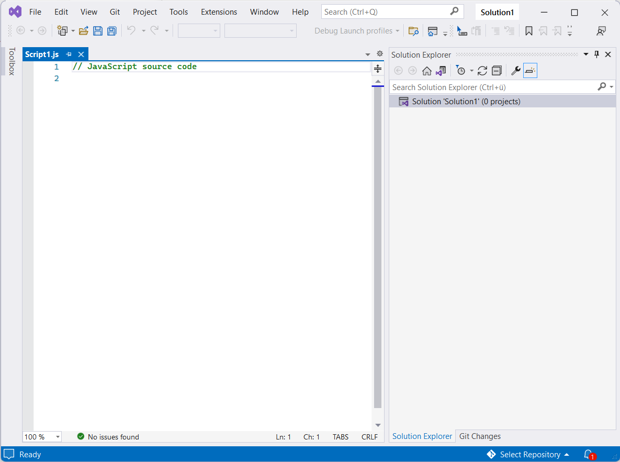This screenshot has height=462, width=620.
Task: Open Properties wrench icon in Solution Explorer
Action: tap(515, 71)
